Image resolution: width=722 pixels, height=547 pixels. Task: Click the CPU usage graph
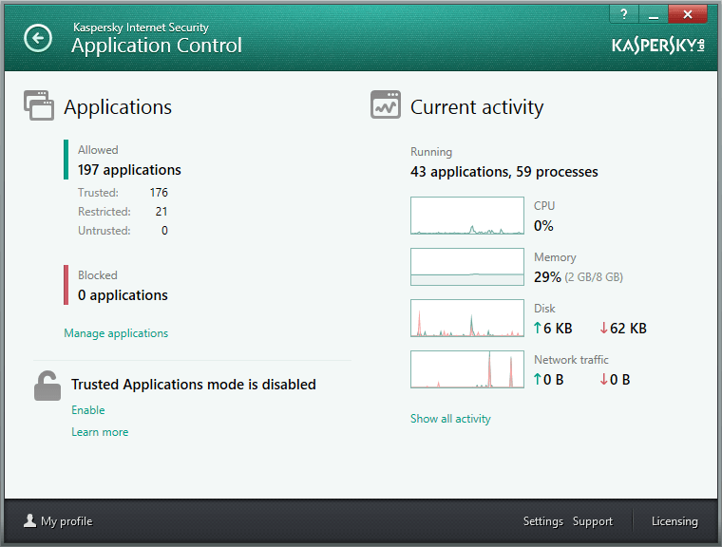(x=467, y=216)
